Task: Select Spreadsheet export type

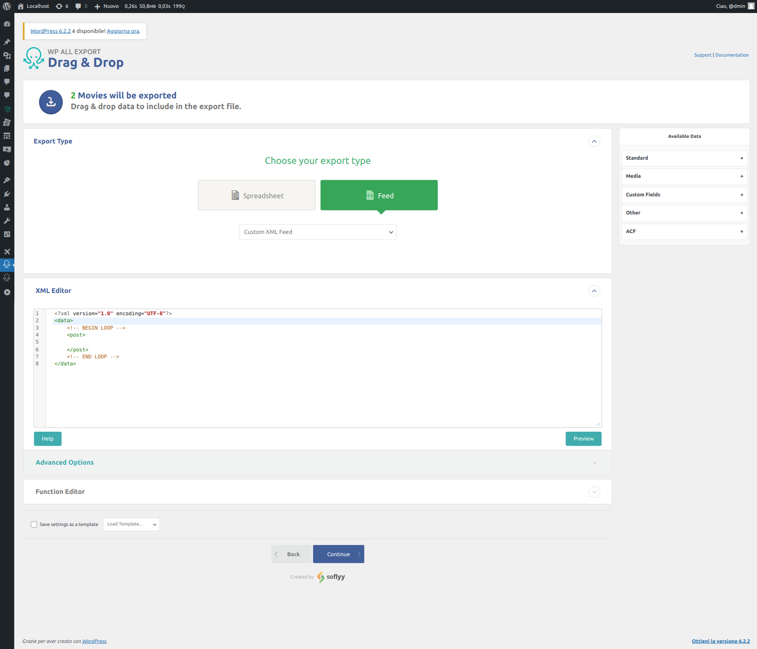Action: pos(257,195)
